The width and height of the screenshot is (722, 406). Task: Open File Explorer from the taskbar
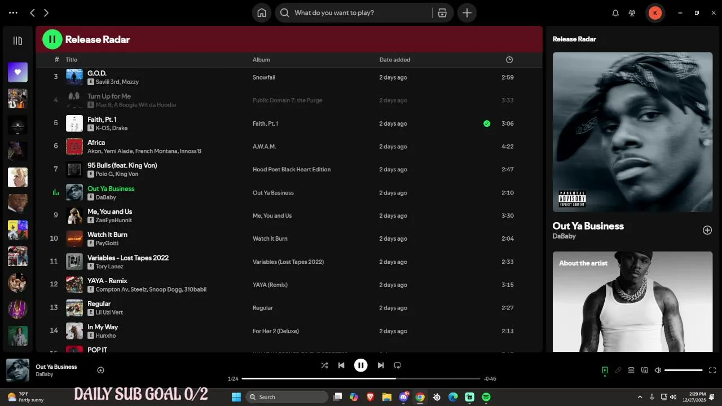(x=387, y=397)
